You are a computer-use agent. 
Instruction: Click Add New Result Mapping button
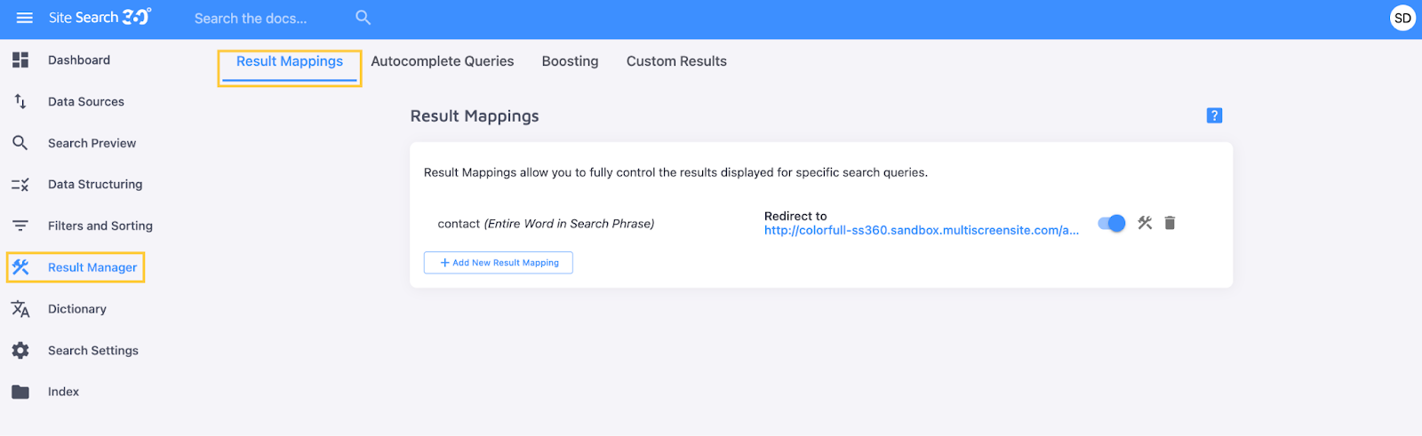pyautogui.click(x=499, y=263)
